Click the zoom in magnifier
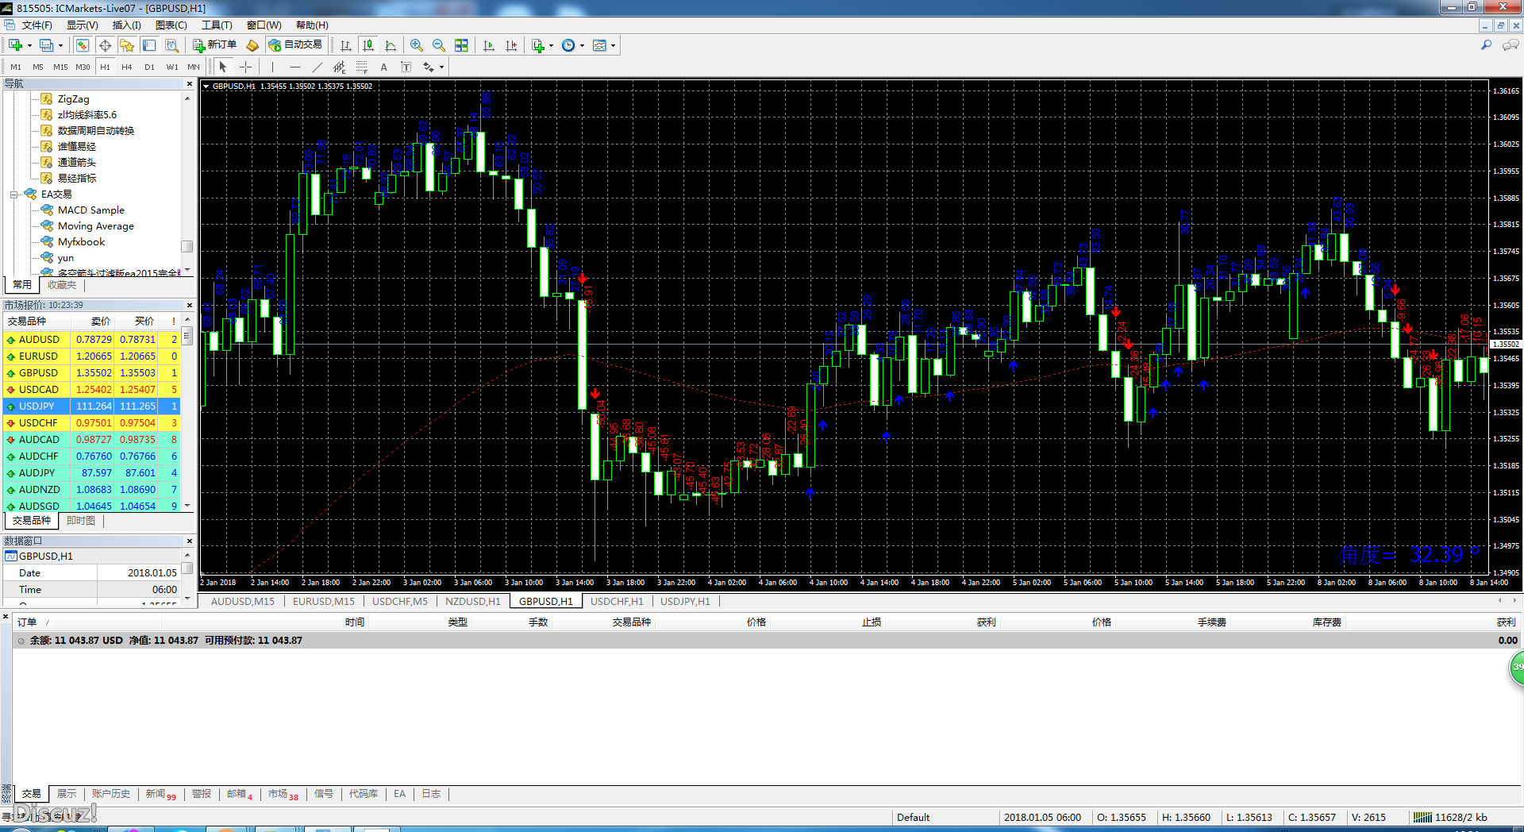Viewport: 1524px width, 832px height. pyautogui.click(x=417, y=45)
